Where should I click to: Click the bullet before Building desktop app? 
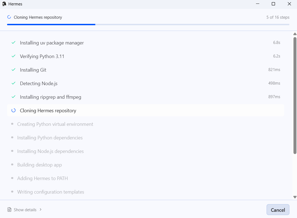coord(12,165)
